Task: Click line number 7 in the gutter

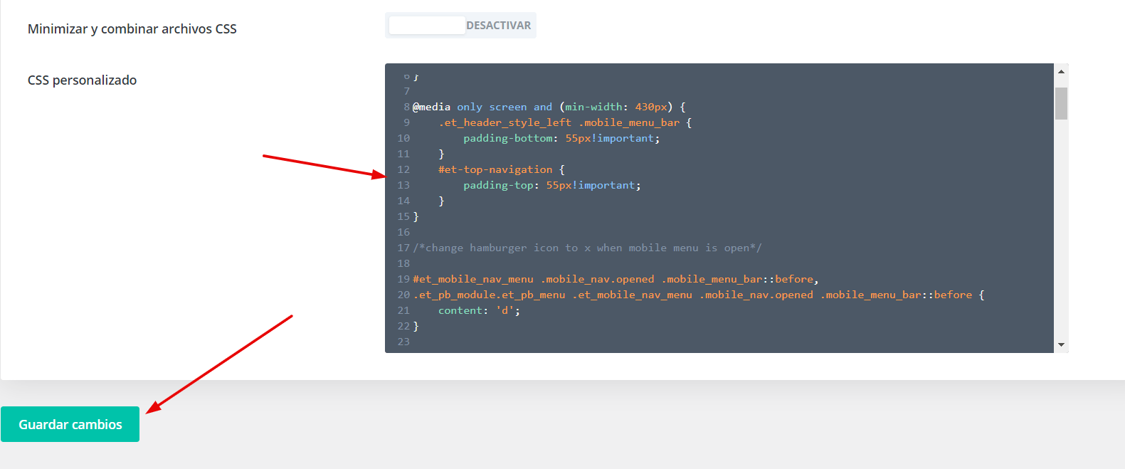Action: [406, 91]
